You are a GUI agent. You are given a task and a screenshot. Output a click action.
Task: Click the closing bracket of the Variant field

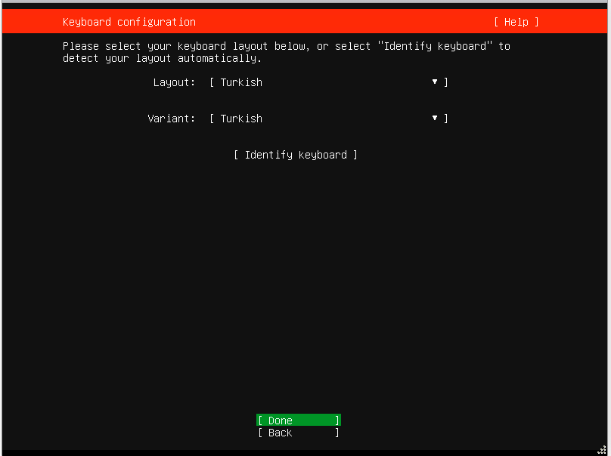446,119
